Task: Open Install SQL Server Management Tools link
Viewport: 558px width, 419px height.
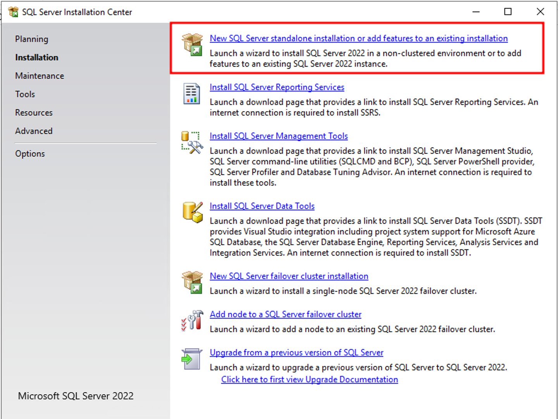Action: click(x=279, y=136)
